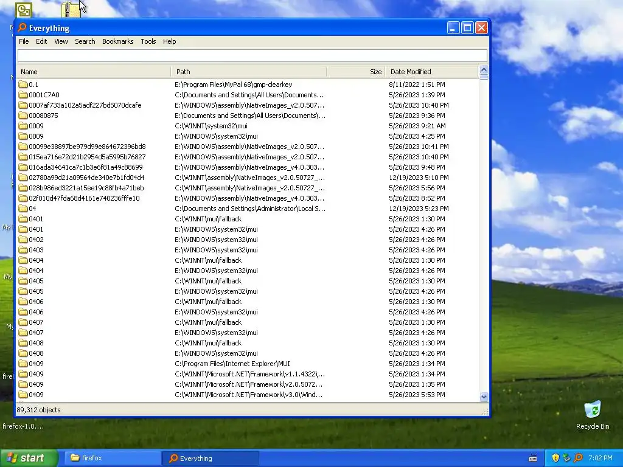Open the Edit menu
The image size is (623, 467).
[x=41, y=41]
